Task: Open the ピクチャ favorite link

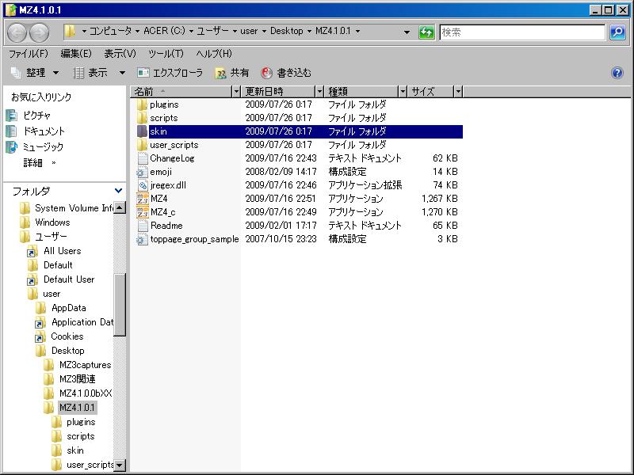Action: (x=36, y=116)
